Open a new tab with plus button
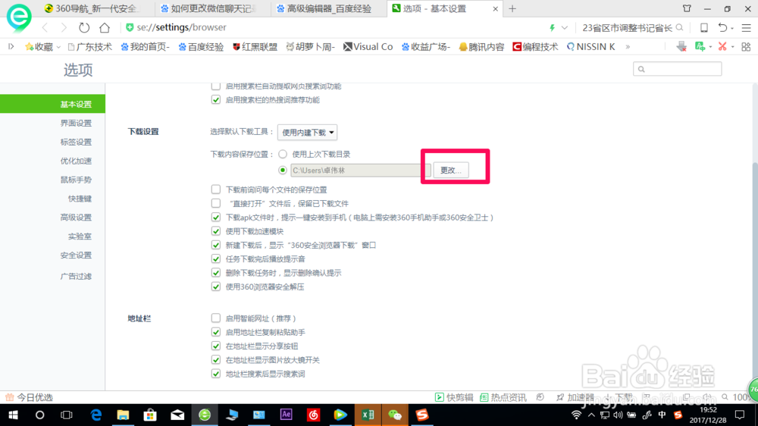This screenshot has height=426, width=758. [512, 8]
